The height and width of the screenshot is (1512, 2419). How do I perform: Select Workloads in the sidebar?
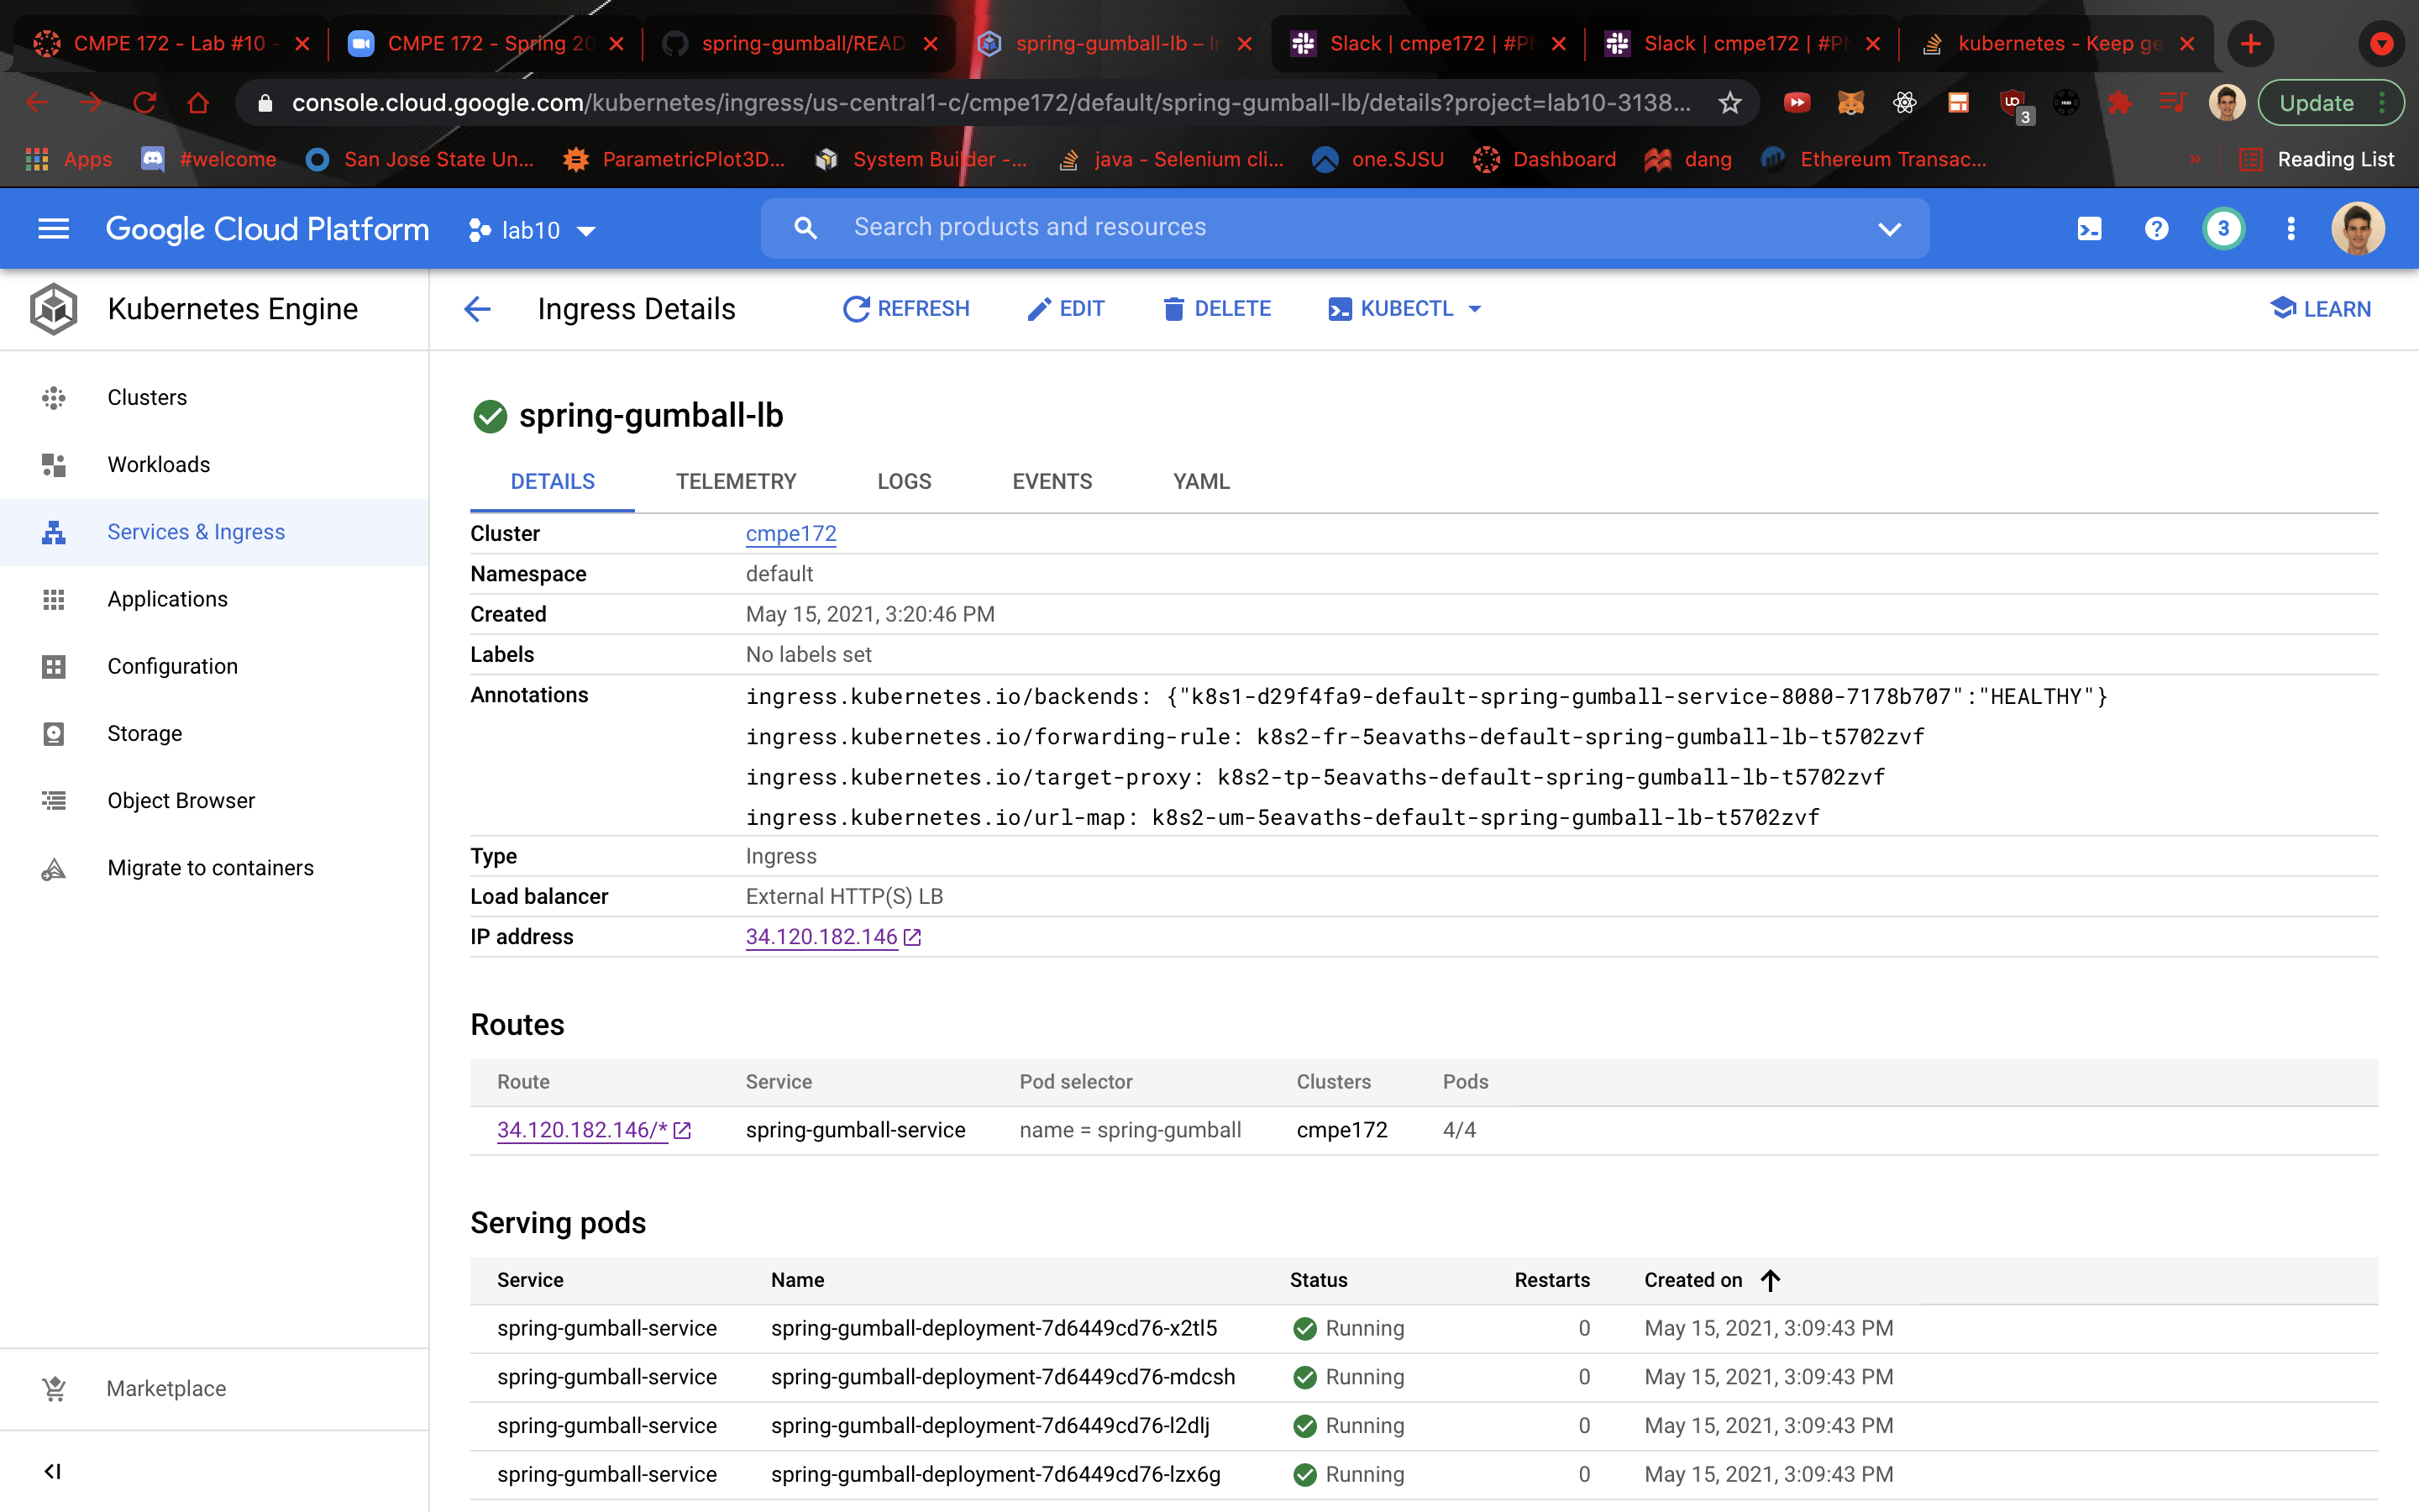[159, 465]
